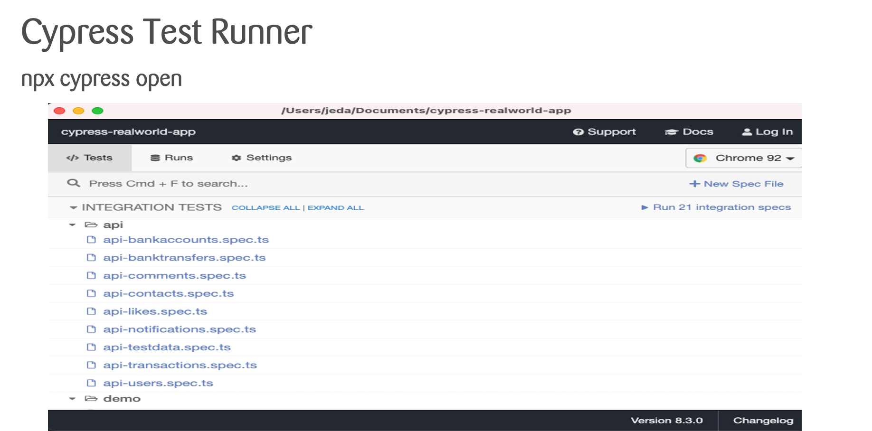Click file icon of api-bankaccounts.spec.ts
Screen dimensions: 872x431
pos(91,240)
